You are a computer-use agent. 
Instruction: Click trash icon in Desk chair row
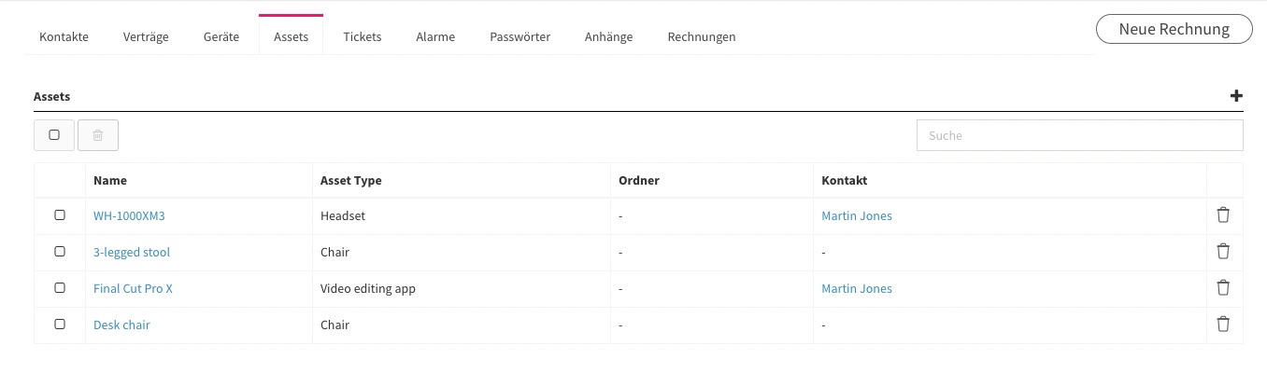pyautogui.click(x=1223, y=325)
